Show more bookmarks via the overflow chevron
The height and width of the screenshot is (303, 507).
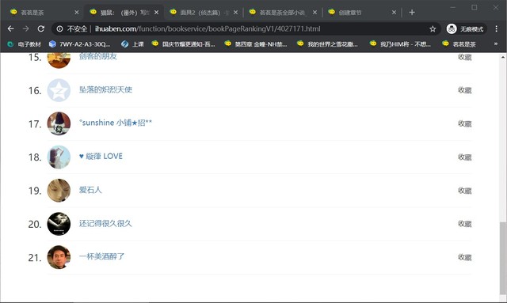click(x=496, y=44)
